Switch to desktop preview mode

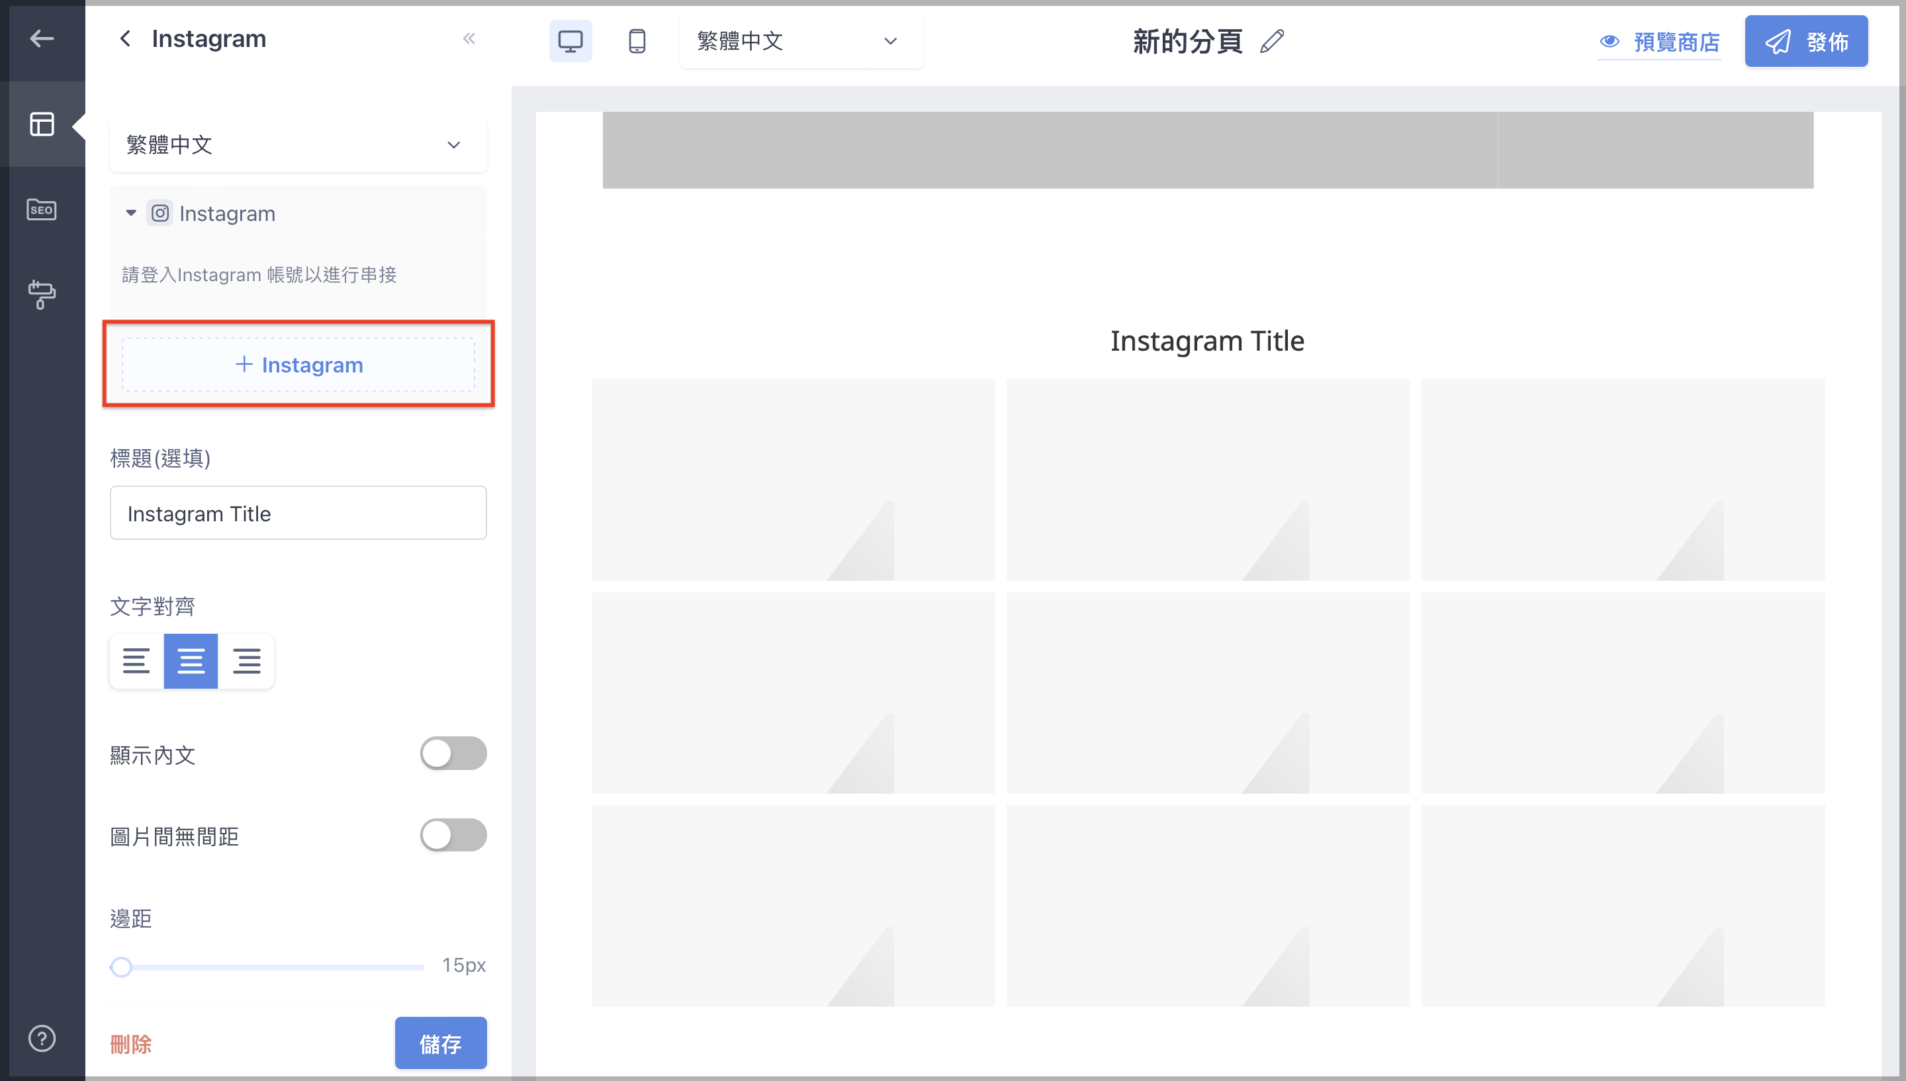570,41
